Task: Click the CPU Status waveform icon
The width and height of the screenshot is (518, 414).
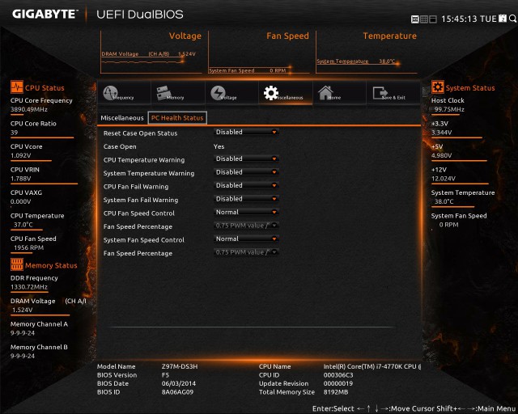Action: pos(16,87)
